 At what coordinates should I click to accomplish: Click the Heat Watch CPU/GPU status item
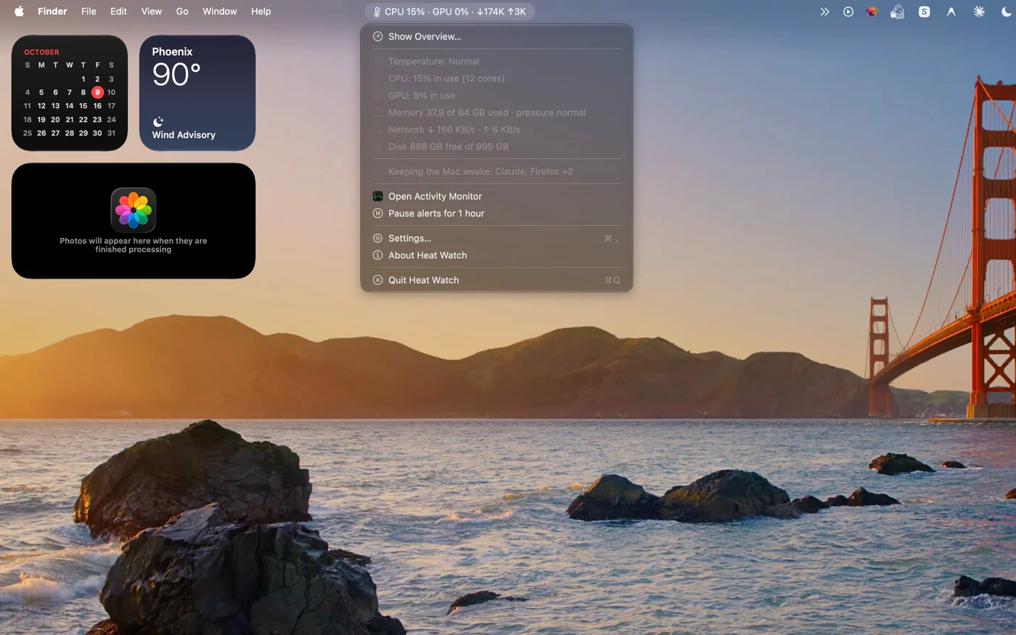pos(450,12)
